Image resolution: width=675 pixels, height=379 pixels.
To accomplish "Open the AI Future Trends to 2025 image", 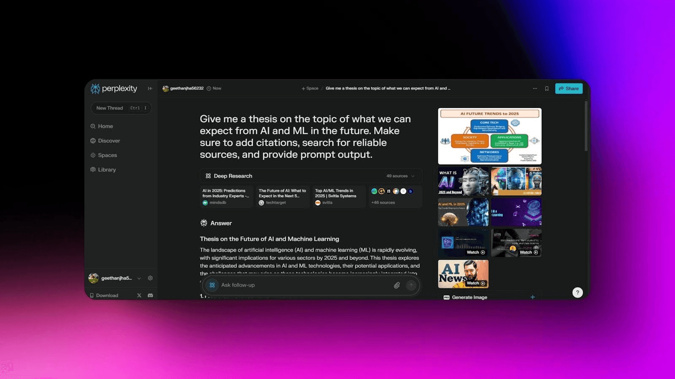I will click(490, 136).
